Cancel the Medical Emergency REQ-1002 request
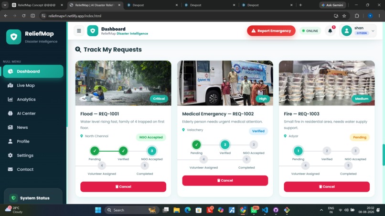The image size is (385, 216). tap(225, 180)
